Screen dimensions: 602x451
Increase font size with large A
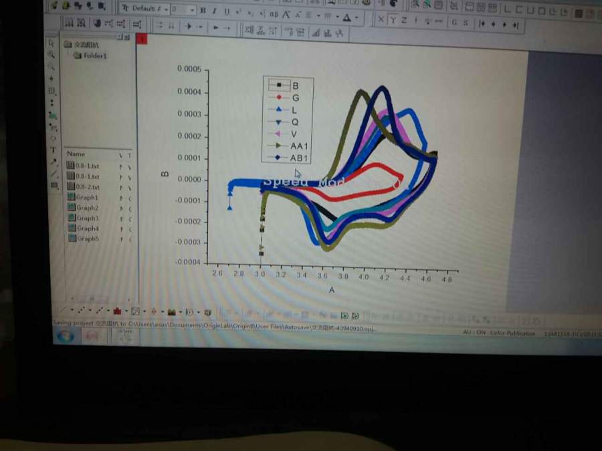point(286,15)
